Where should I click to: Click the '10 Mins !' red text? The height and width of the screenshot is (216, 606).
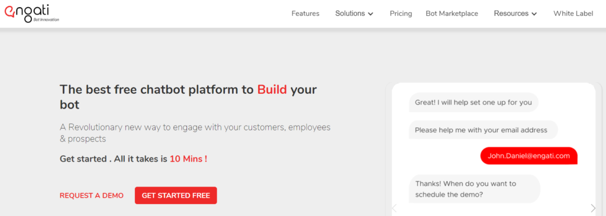[x=188, y=159]
